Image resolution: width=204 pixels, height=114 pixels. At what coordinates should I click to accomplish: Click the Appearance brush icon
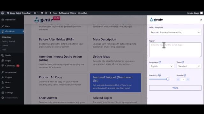(3, 72)
